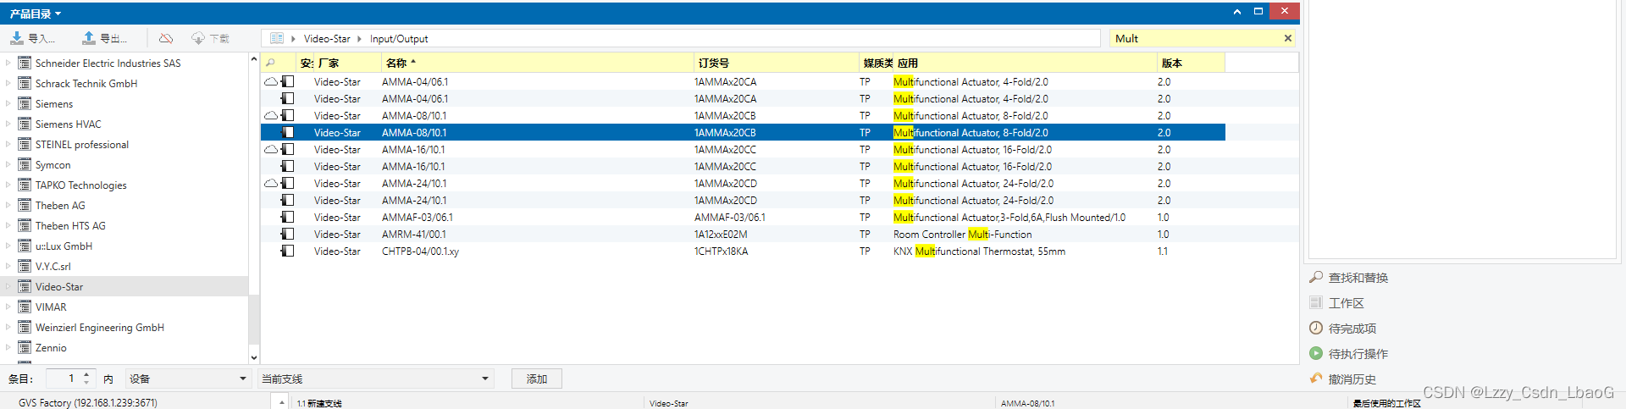This screenshot has width=1626, height=409.
Task: Click order number 1A12xxE02M cell
Action: click(x=721, y=235)
